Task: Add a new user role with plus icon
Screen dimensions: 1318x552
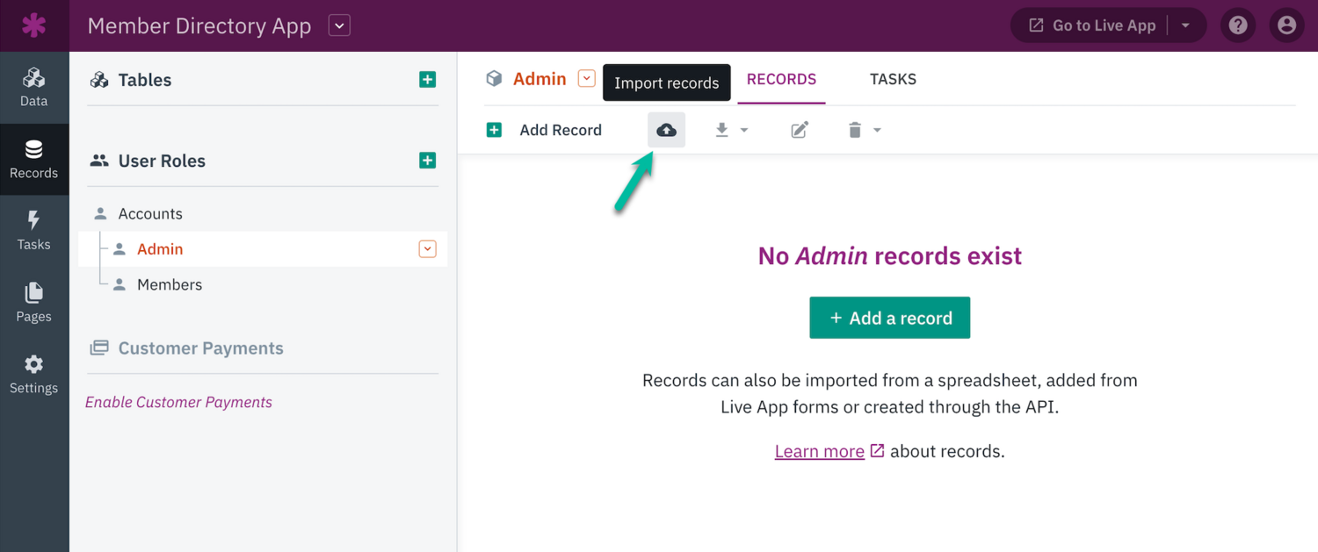Action: click(427, 160)
